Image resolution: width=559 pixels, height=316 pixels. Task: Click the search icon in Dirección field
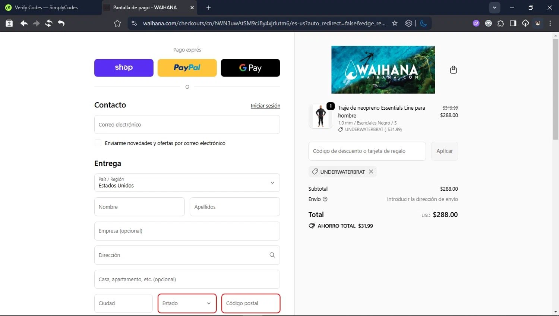[272, 255]
